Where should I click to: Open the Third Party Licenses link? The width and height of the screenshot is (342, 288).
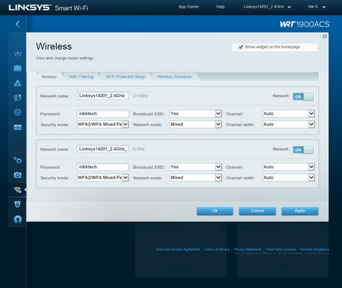coord(280,249)
